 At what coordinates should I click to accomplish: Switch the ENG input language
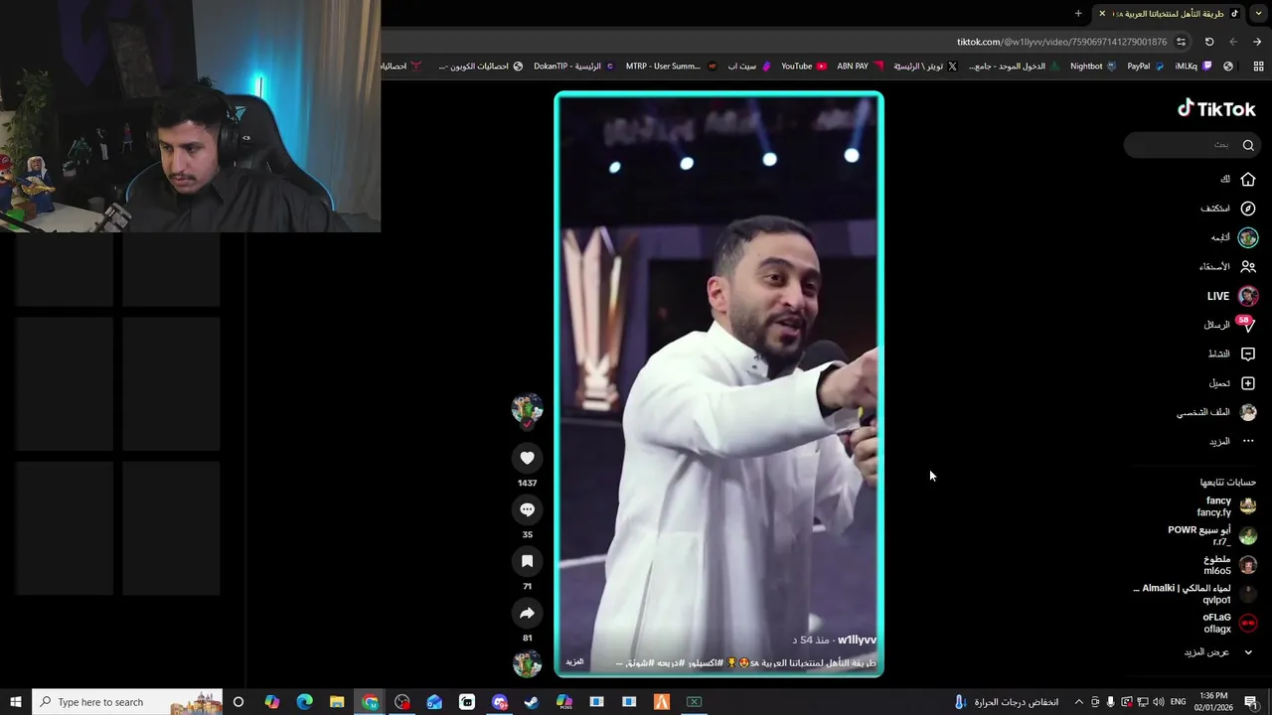pos(1178,702)
